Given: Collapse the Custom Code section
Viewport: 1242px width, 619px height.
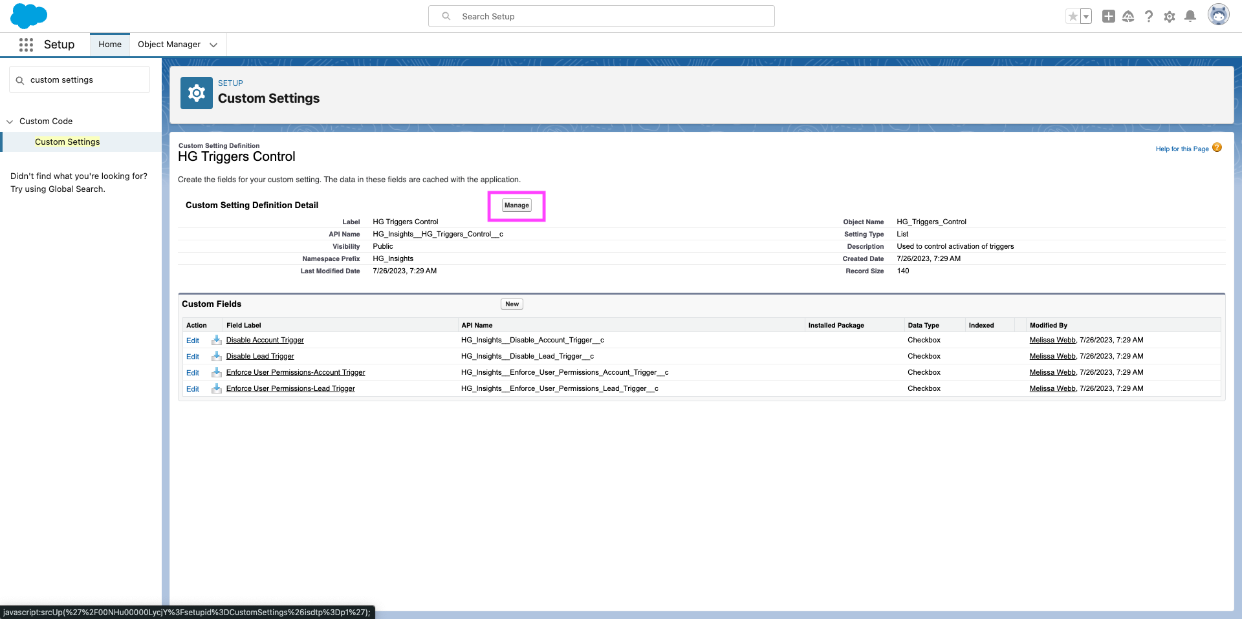Looking at the screenshot, I should click(10, 121).
